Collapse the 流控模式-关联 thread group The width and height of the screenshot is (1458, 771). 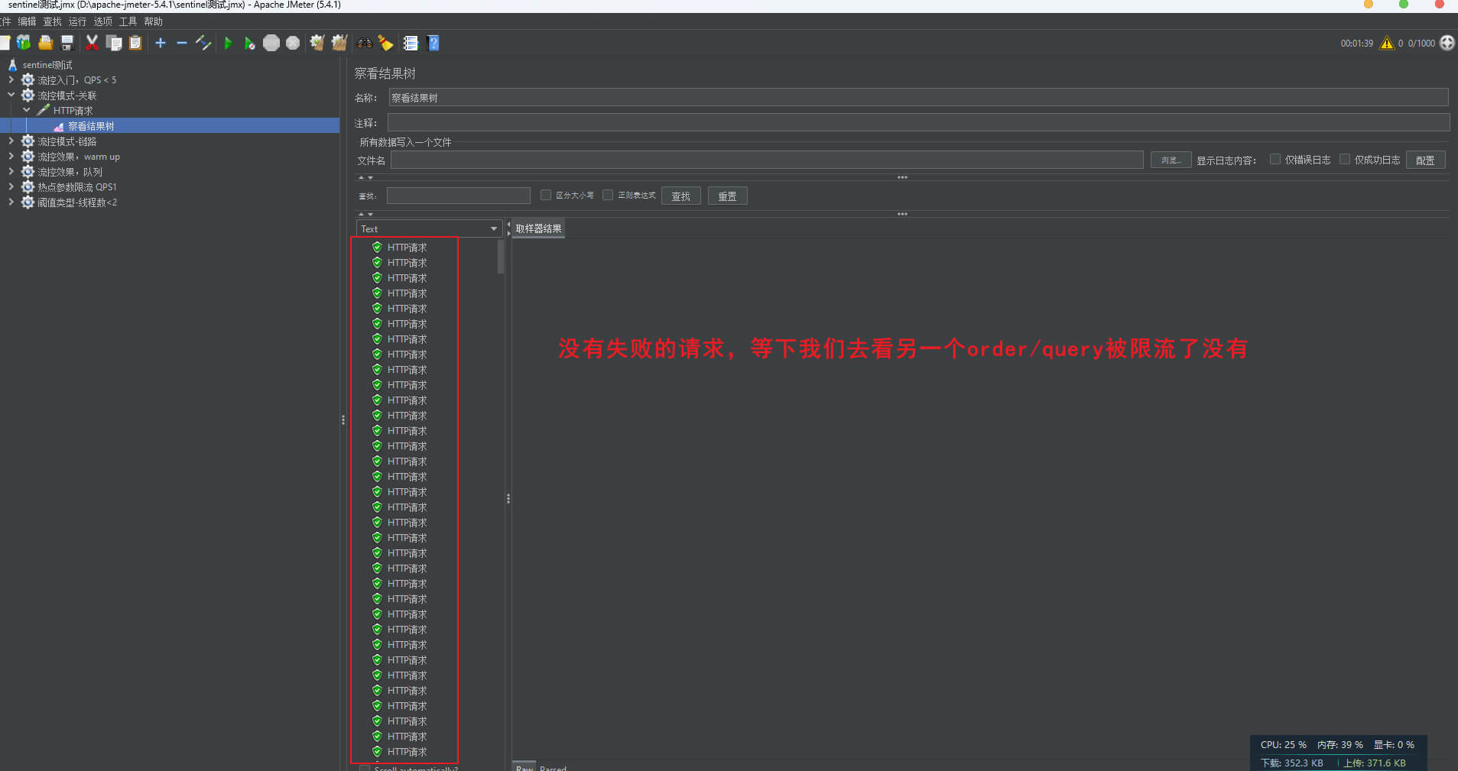point(11,95)
